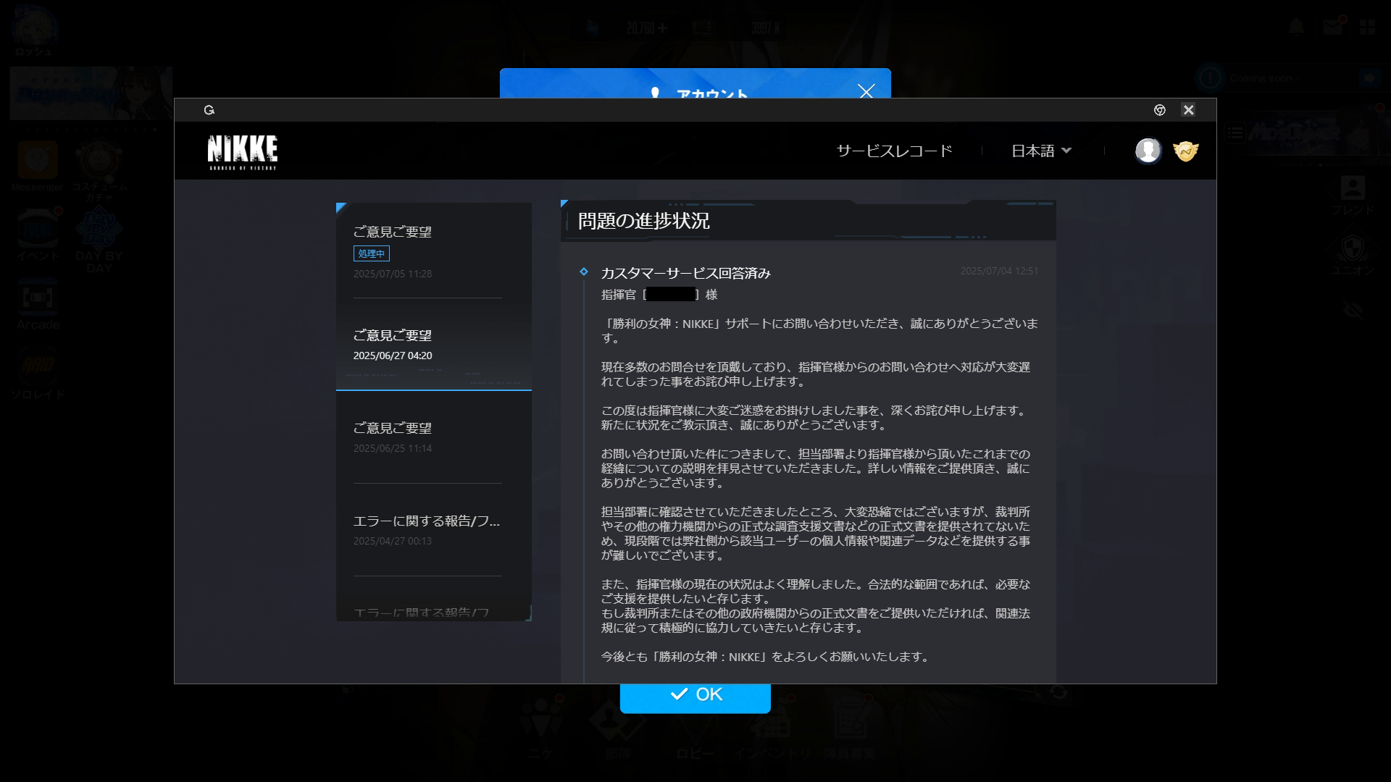
Task: Click the アカウント dialog title
Action: (711, 94)
